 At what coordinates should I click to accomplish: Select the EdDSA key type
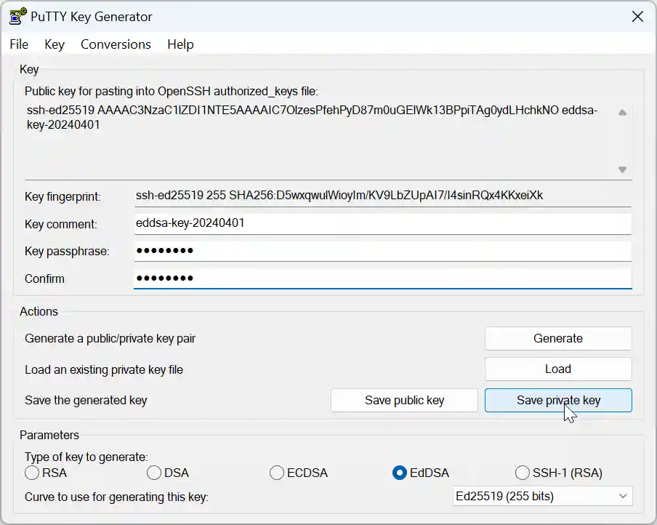click(400, 473)
